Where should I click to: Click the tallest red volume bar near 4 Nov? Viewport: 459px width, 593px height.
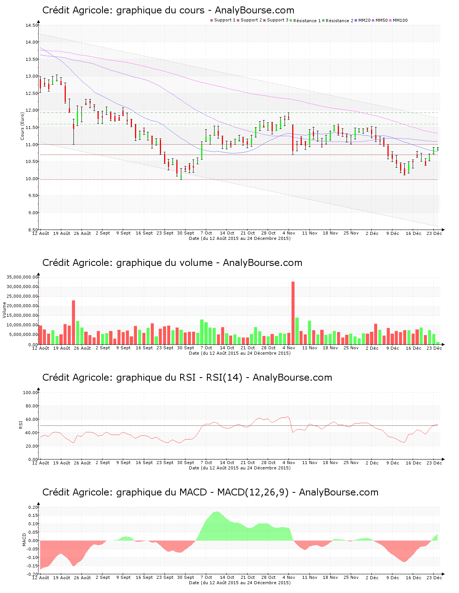point(293,313)
